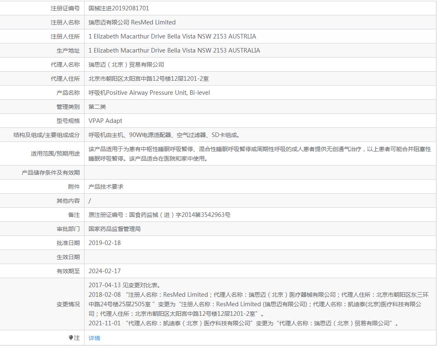Click the label 型号规格

point(68,121)
